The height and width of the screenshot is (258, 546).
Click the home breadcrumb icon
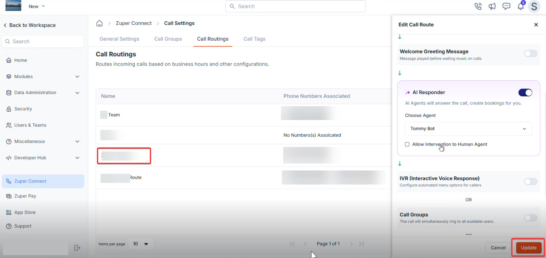click(x=100, y=23)
